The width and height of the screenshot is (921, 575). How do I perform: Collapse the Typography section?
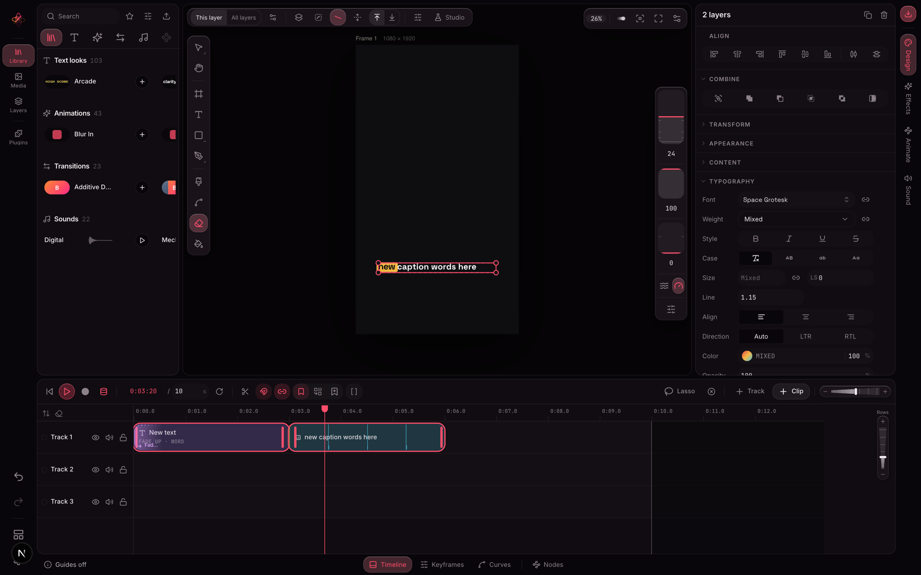(x=731, y=181)
